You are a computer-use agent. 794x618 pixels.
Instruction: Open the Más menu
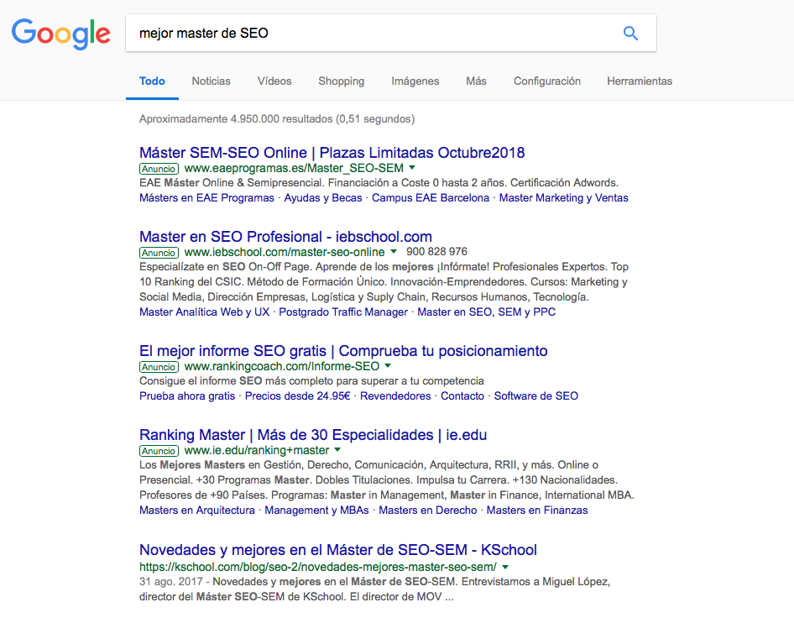(476, 81)
